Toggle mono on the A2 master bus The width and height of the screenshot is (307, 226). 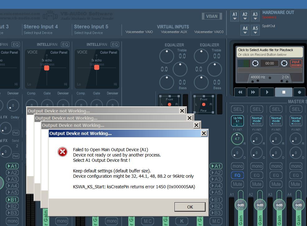pos(257,166)
